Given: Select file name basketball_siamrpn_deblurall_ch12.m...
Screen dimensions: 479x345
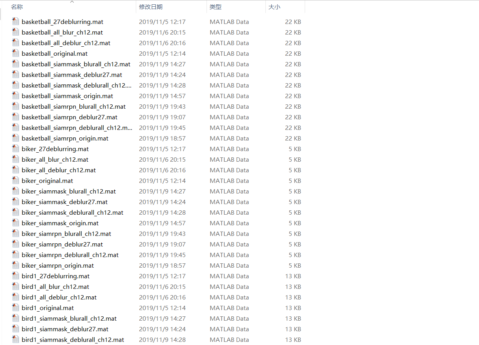Looking at the screenshot, I should point(77,128).
